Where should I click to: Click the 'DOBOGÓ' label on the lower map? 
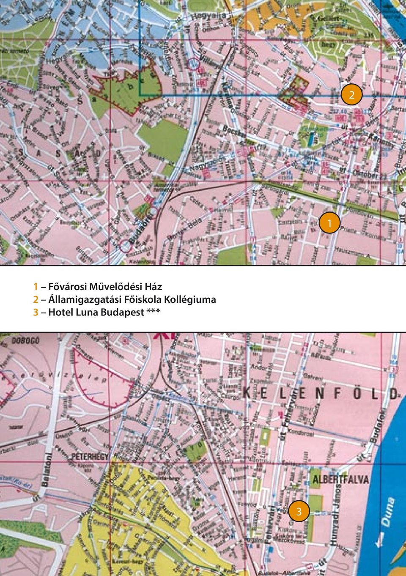click(25, 340)
